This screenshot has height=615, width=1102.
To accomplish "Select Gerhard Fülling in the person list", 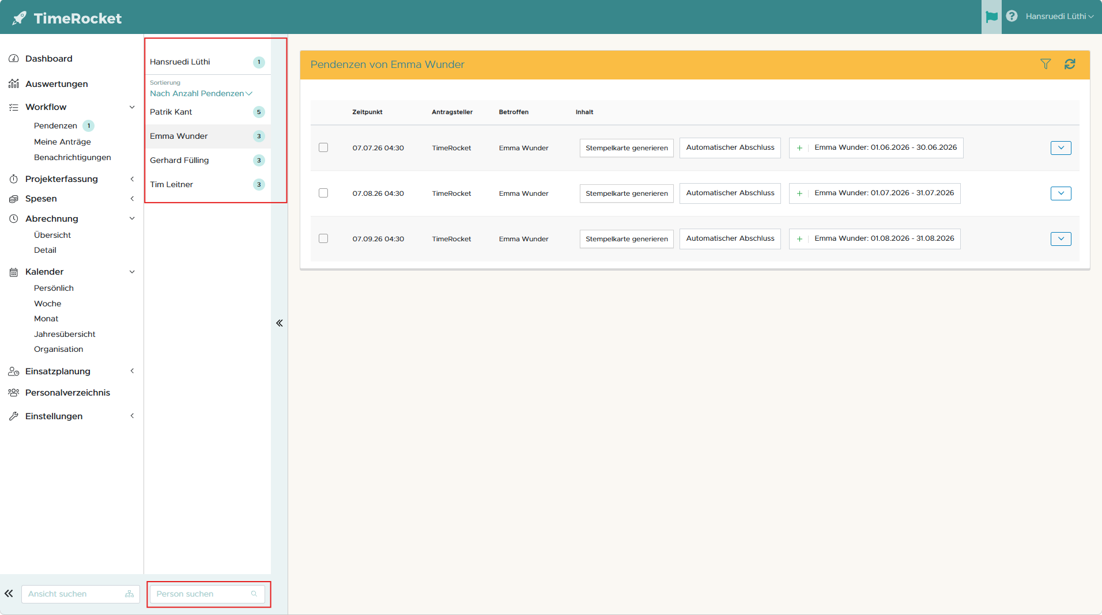I will (x=207, y=161).
